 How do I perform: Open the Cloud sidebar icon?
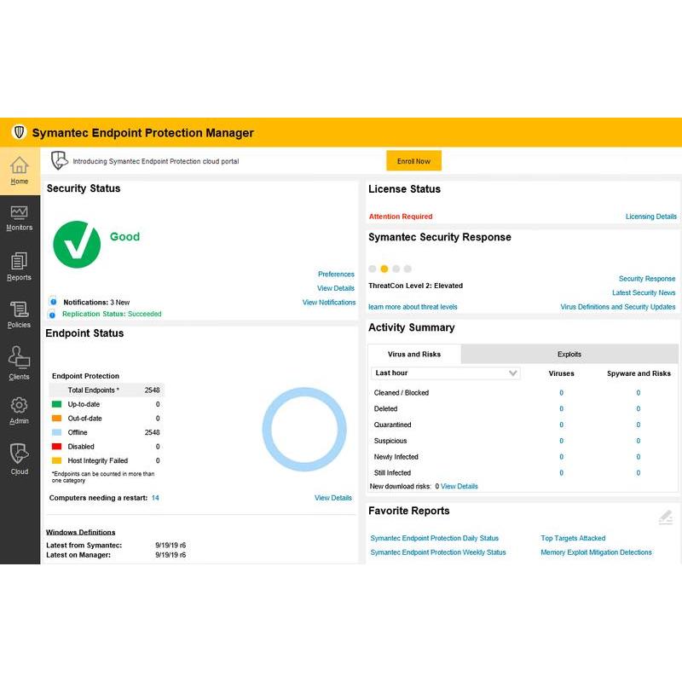point(19,454)
